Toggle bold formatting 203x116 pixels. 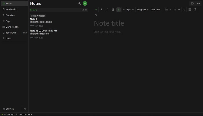pyautogui.click(x=101, y=10)
